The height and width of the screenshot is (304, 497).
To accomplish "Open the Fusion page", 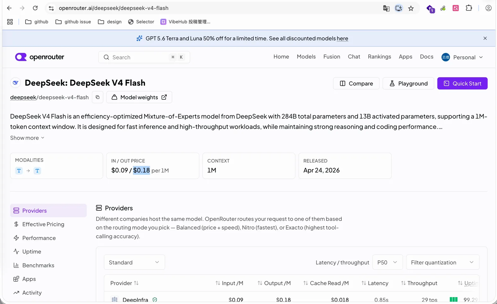I will point(331,57).
